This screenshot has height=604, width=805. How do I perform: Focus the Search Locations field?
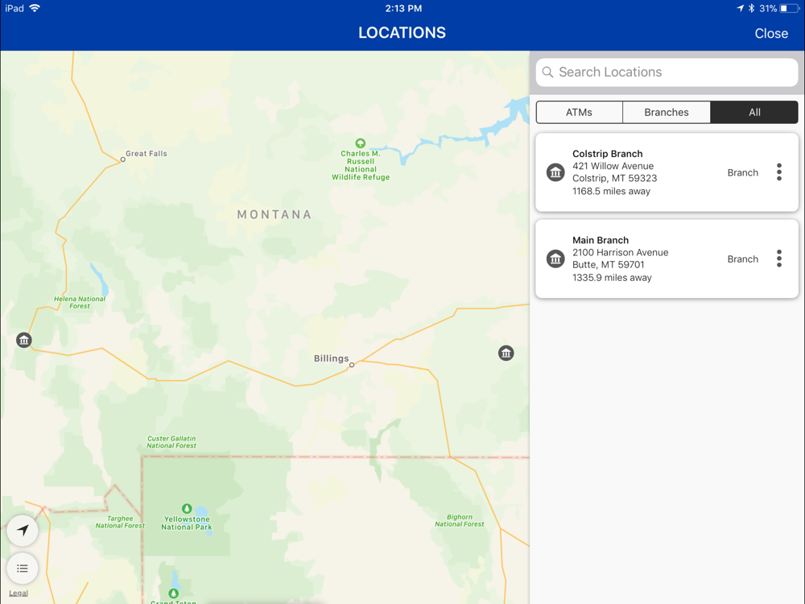coord(667,72)
